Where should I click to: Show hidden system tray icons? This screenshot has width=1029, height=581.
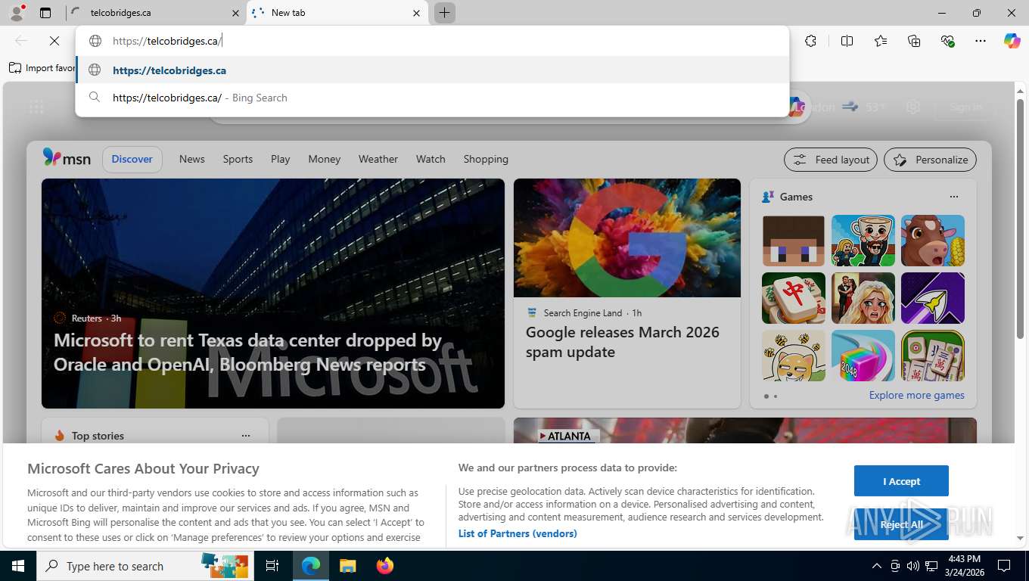coord(877,566)
